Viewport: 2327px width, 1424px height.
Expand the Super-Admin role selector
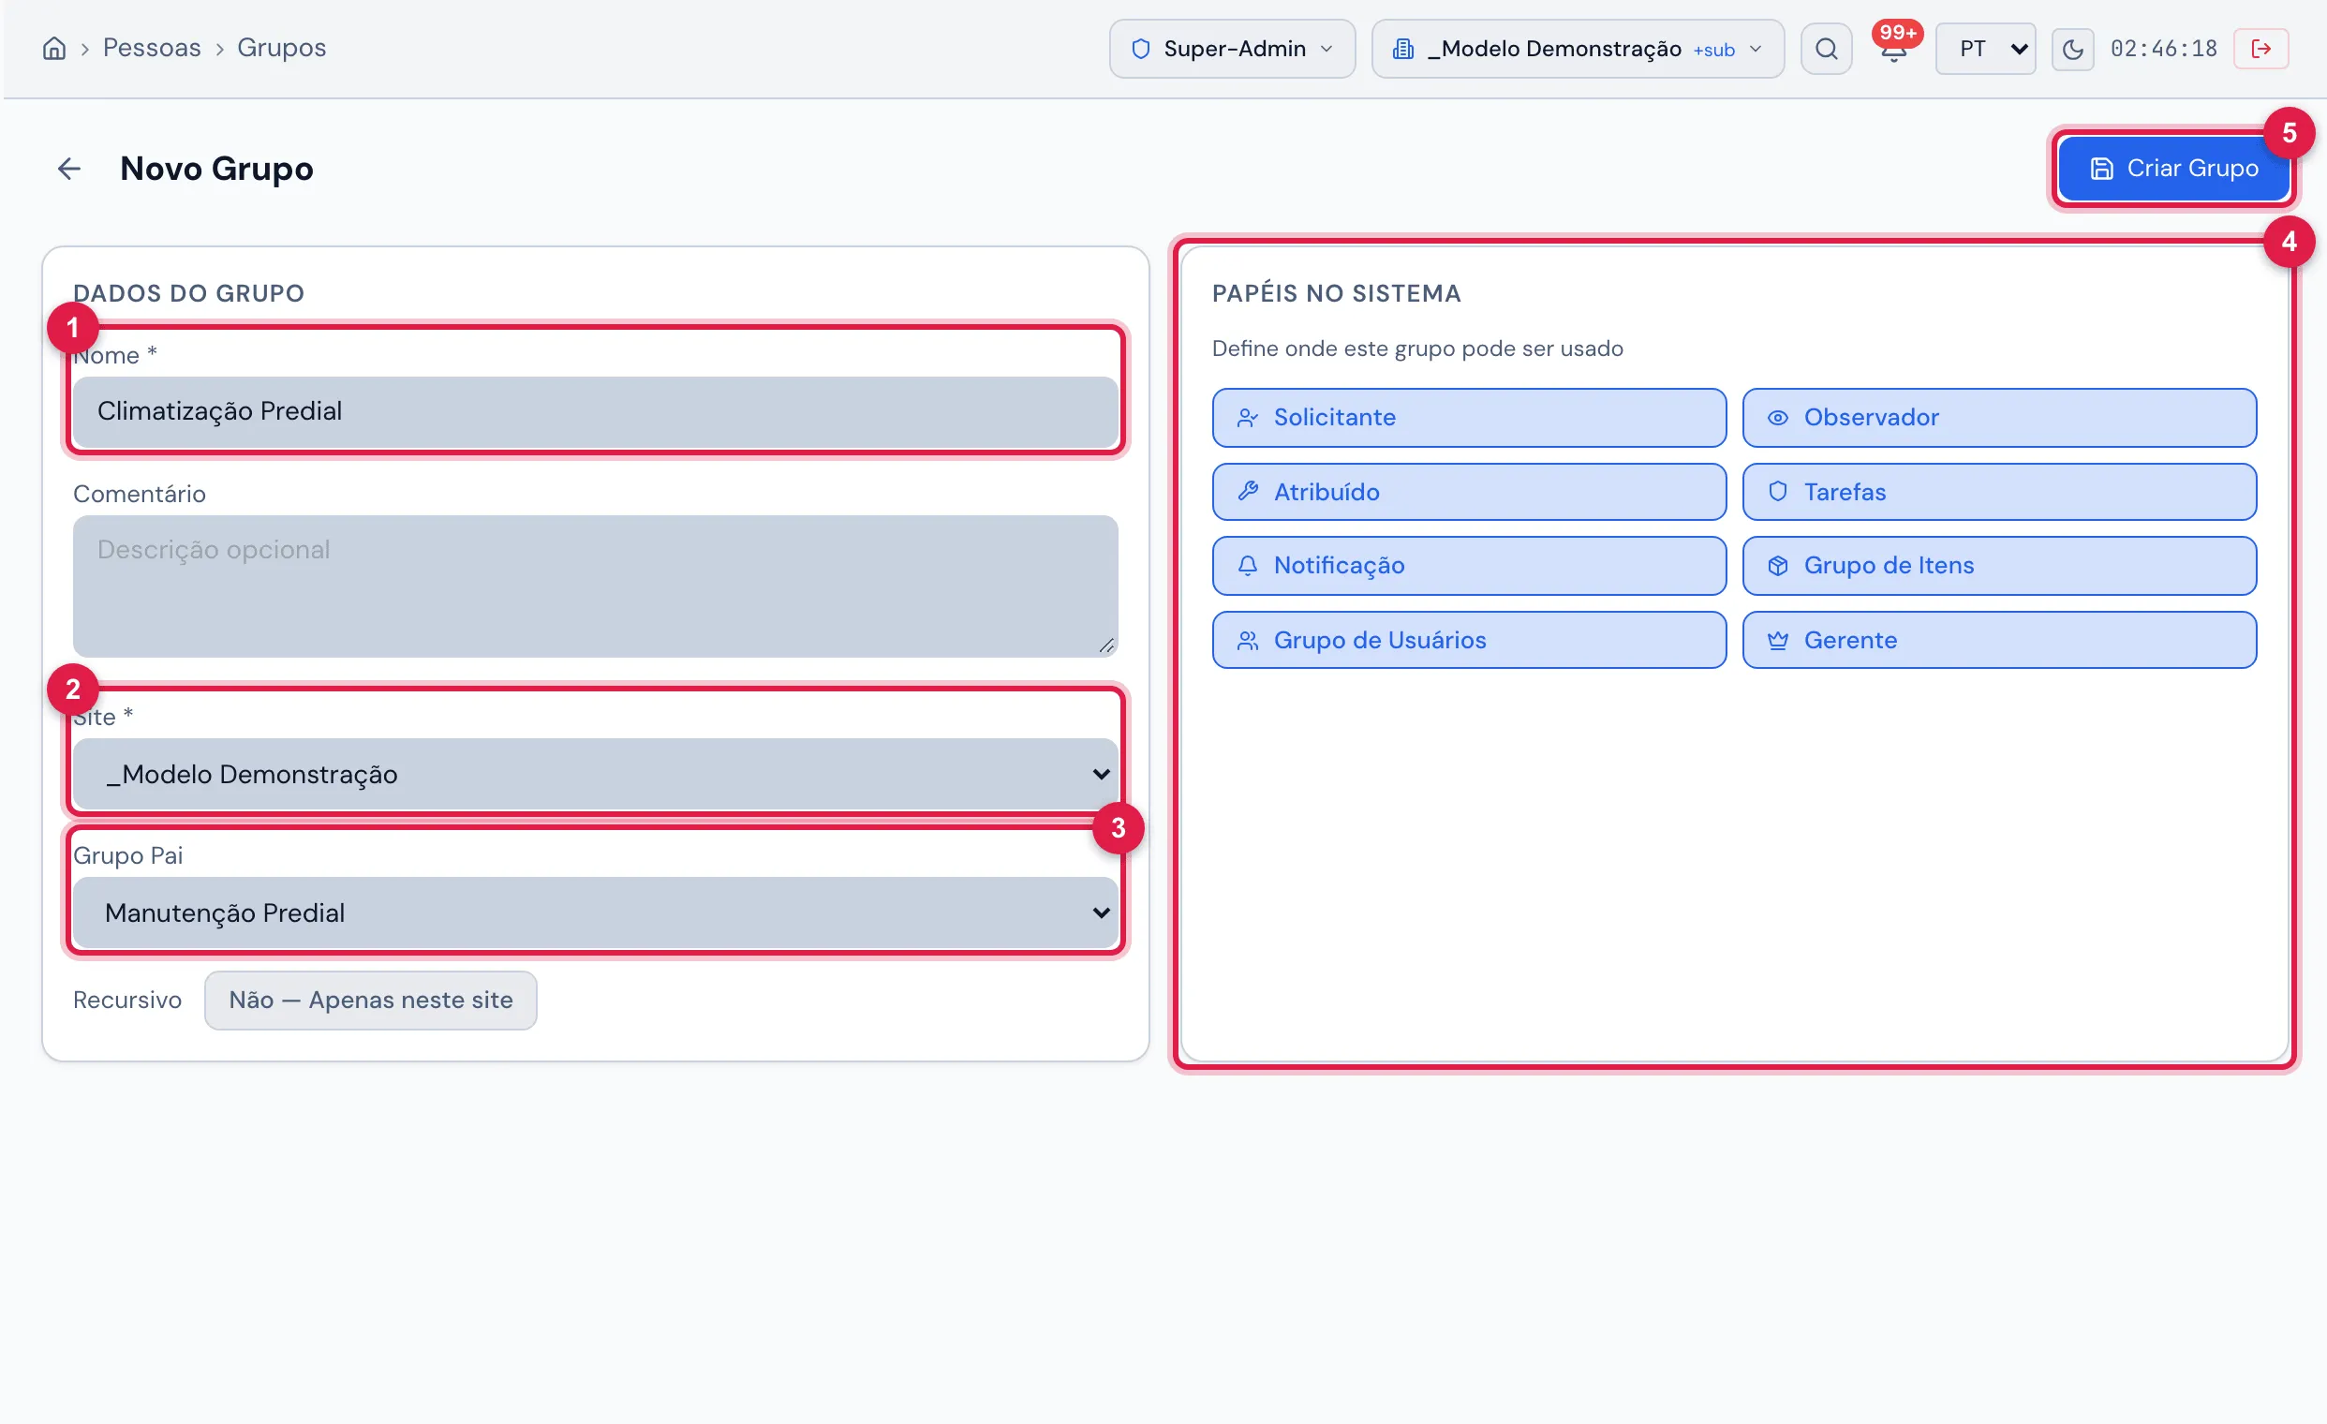tap(1233, 49)
